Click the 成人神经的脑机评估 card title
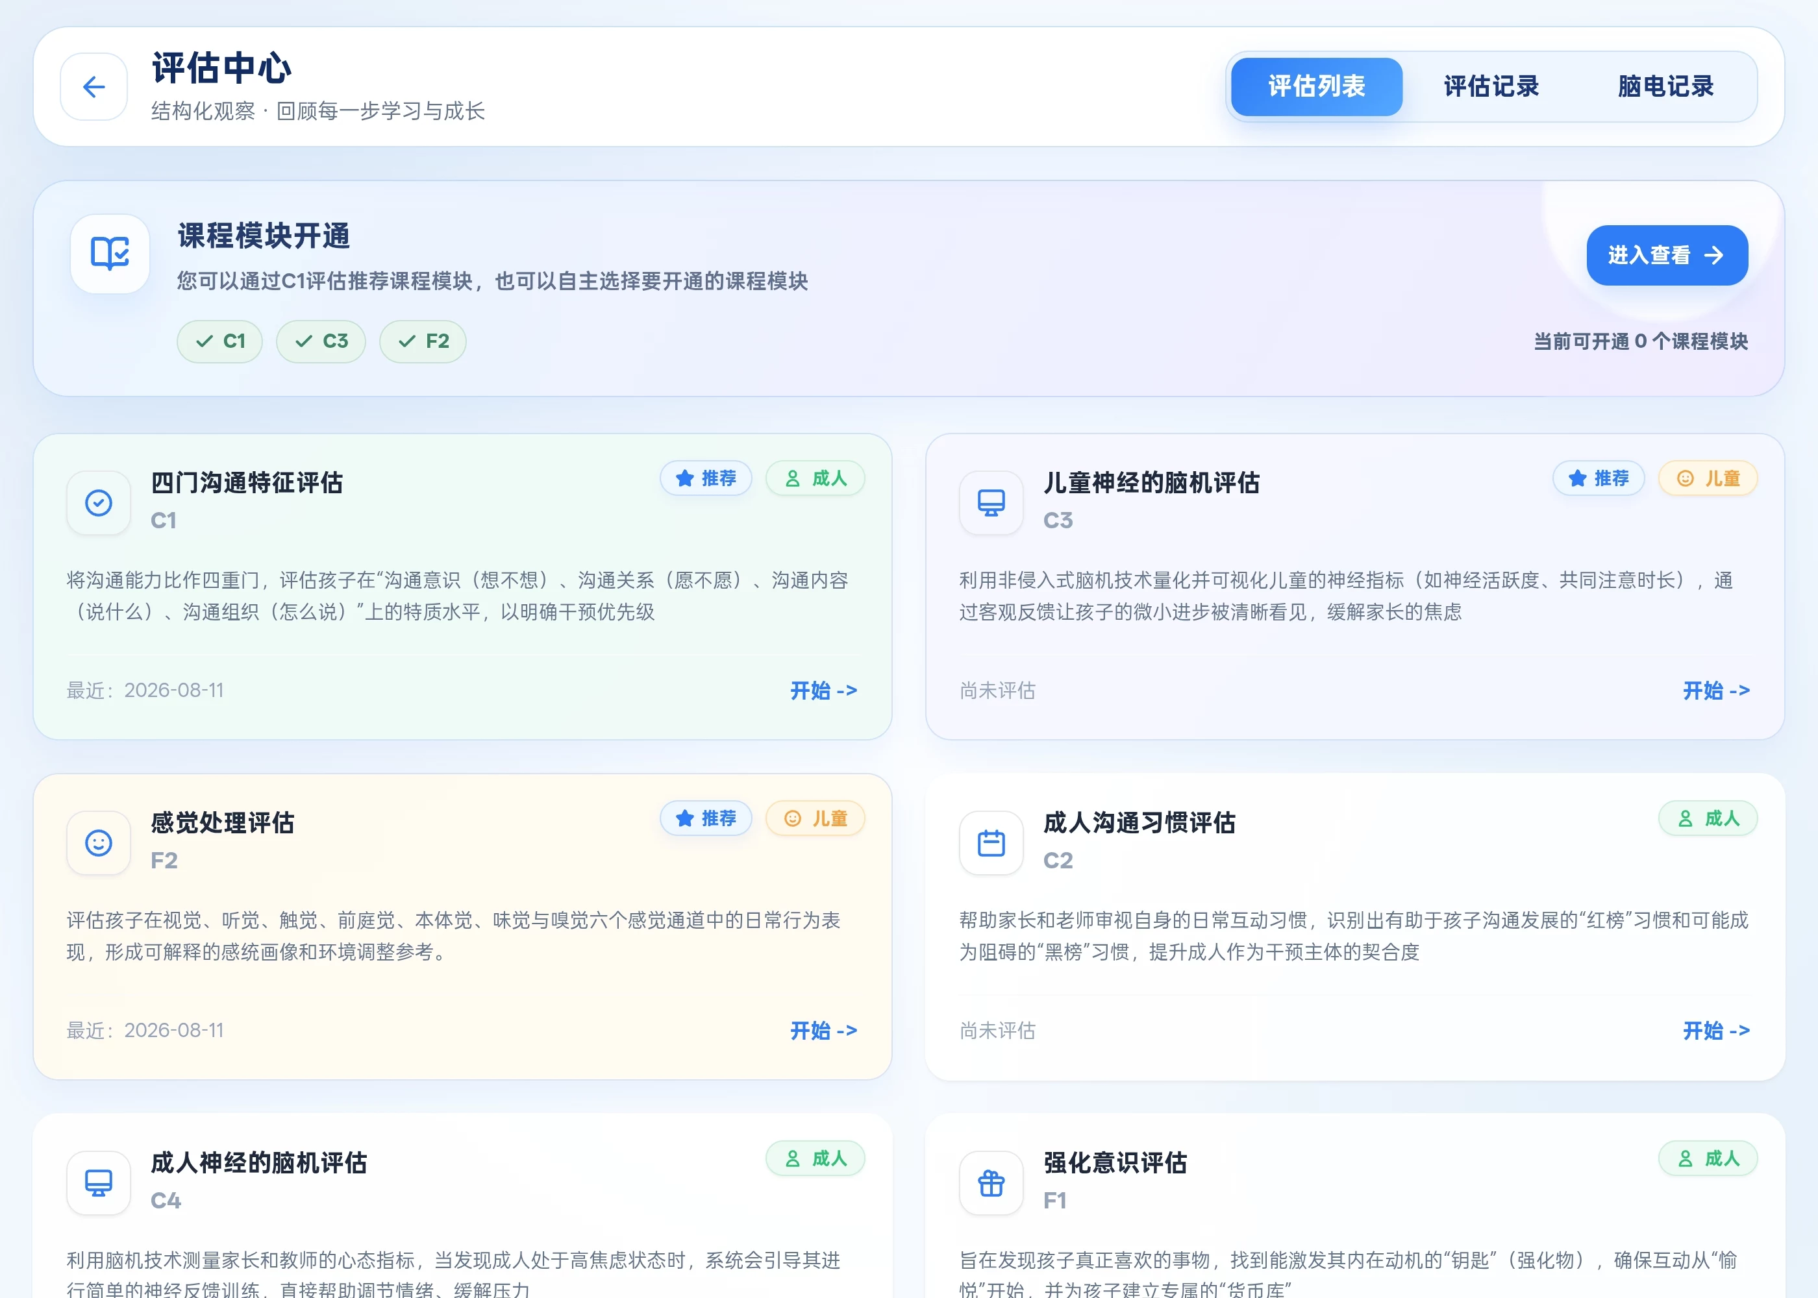The image size is (1818, 1298). click(259, 1163)
